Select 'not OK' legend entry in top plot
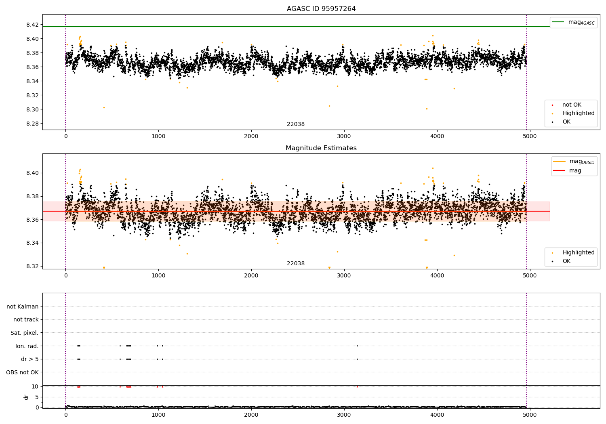This screenshot has width=606, height=424. [x=568, y=105]
